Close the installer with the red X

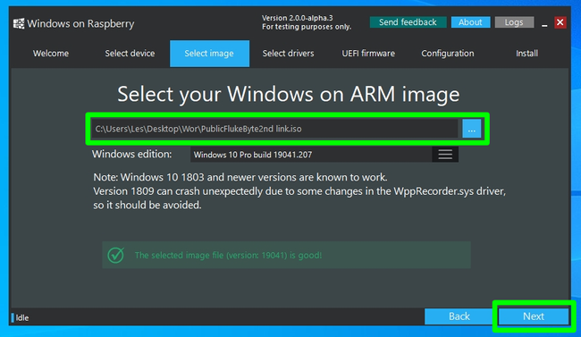tap(560, 22)
